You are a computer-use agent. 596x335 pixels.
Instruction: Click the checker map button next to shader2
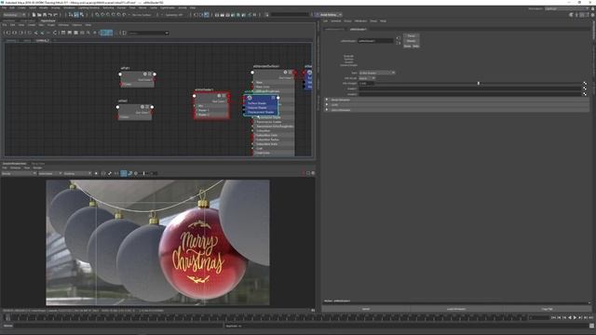point(585,94)
